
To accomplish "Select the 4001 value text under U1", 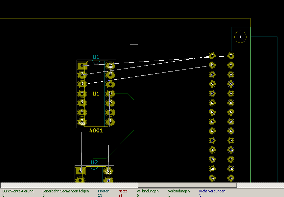I will [x=96, y=130].
